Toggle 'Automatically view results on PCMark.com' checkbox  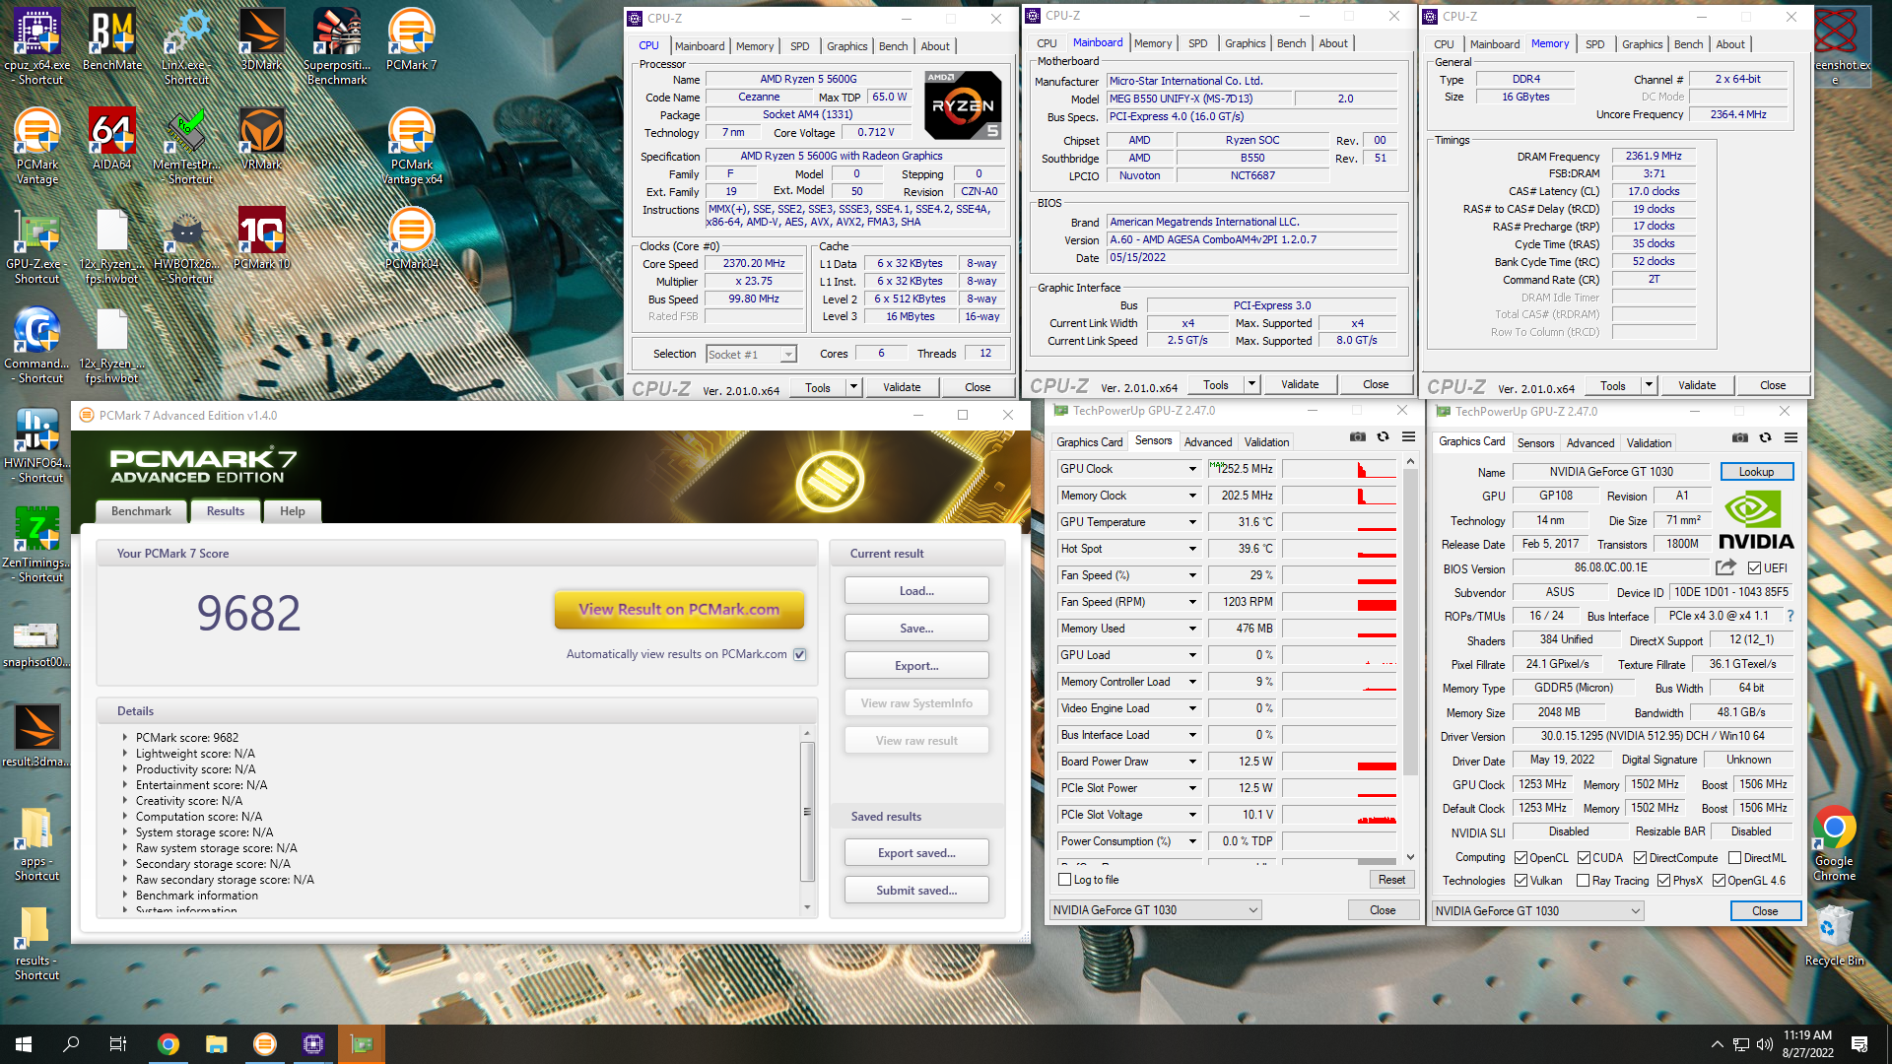800,654
